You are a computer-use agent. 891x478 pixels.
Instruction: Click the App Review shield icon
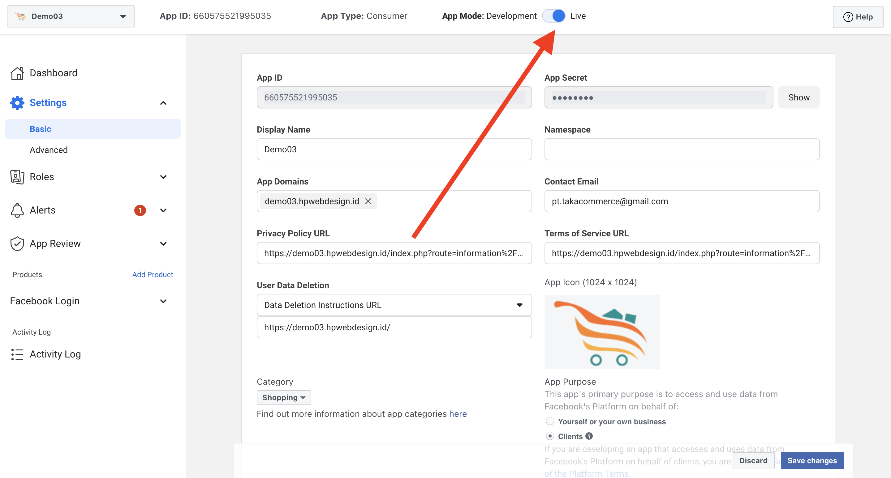click(17, 244)
